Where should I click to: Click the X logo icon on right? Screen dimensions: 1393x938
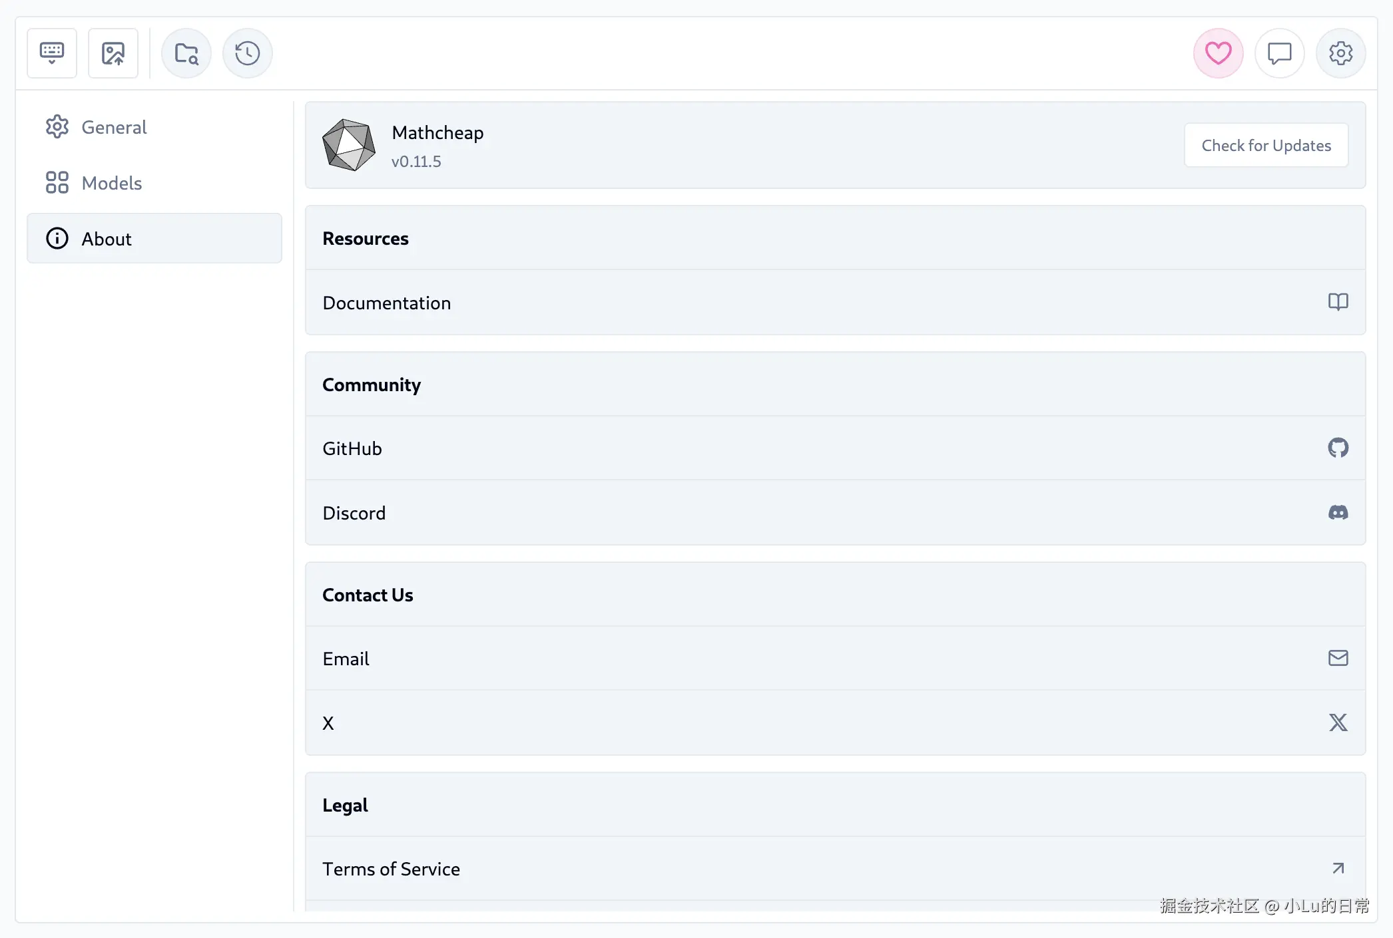pyautogui.click(x=1338, y=722)
